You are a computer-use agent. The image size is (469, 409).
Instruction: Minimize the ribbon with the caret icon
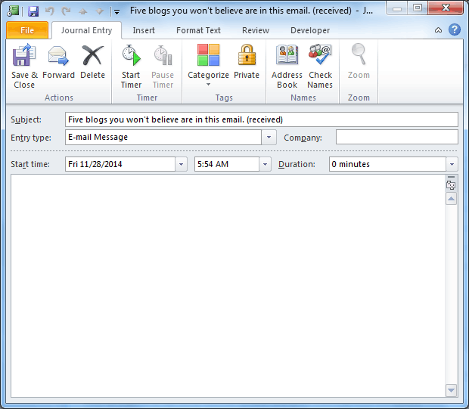(438, 30)
